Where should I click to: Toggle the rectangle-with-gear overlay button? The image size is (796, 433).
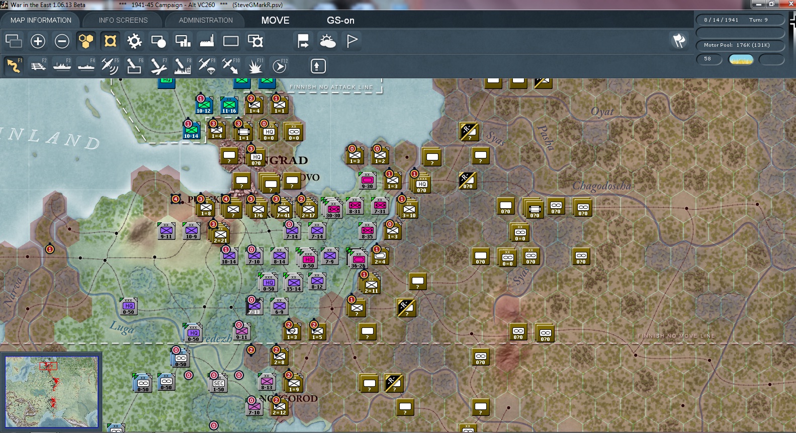click(255, 41)
